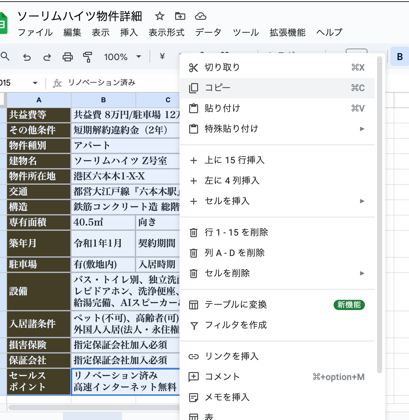Screen dimensions: 409x420
Task: Star this spreadsheet document
Action: (159, 16)
